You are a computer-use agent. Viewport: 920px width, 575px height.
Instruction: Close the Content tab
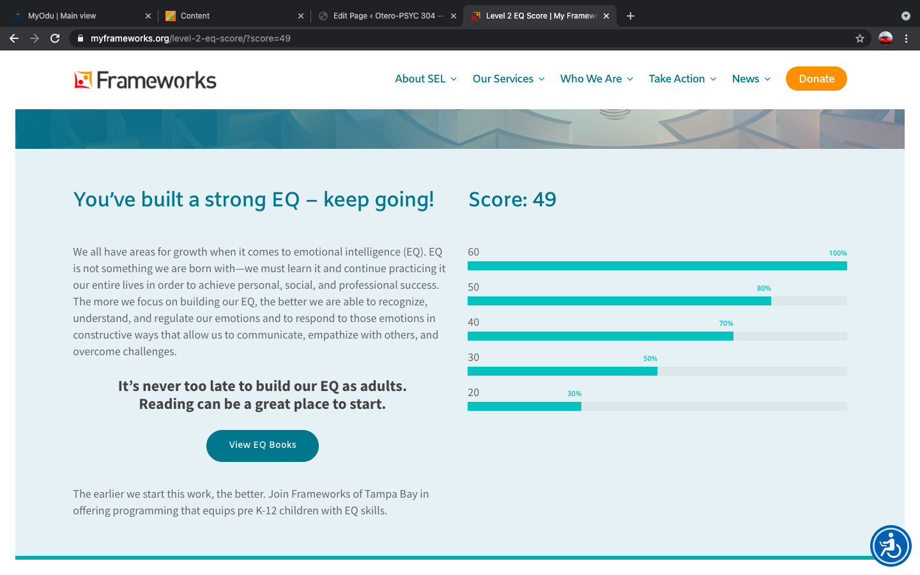pyautogui.click(x=301, y=16)
